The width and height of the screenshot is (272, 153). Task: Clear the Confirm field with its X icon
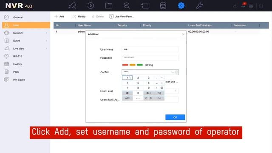[176, 72]
